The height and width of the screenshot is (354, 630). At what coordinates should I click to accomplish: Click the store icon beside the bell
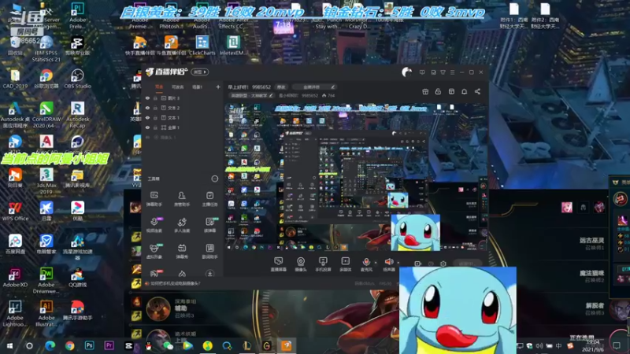point(451,91)
